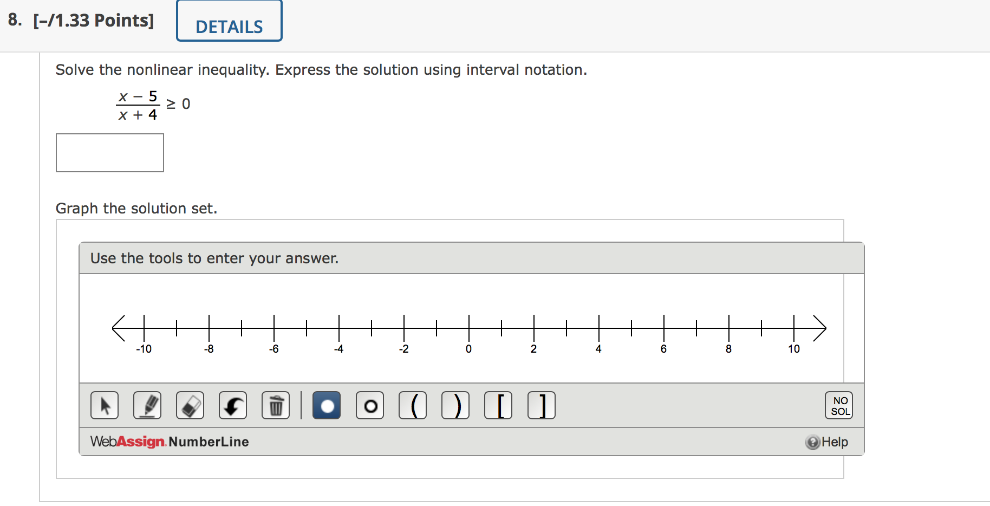990x506 pixels.
Task: Click the Help link
Action: (834, 442)
